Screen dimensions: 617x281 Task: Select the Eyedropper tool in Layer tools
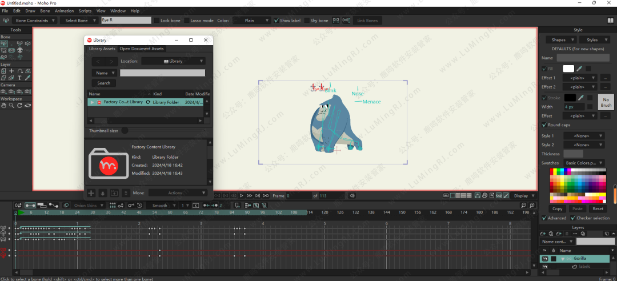(x=27, y=78)
